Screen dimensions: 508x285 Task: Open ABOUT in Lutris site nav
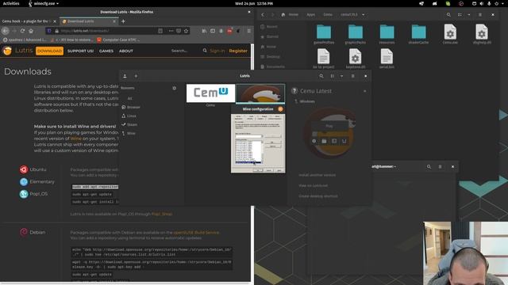[126, 51]
